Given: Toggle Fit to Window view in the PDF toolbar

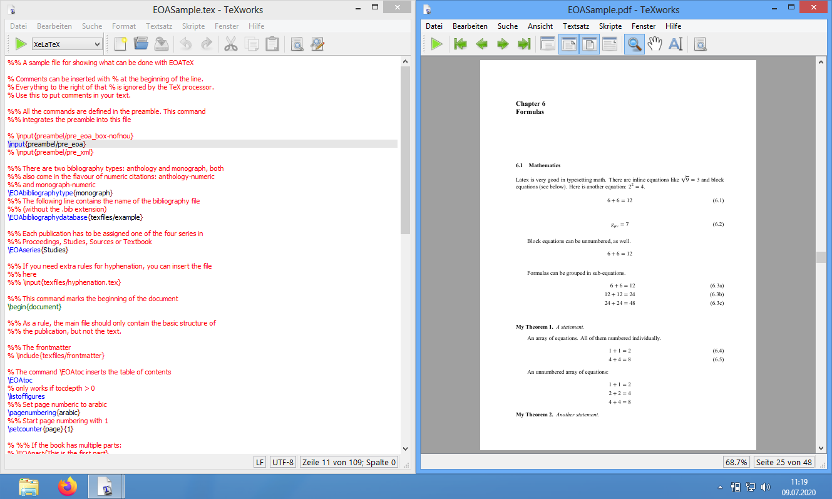Looking at the screenshot, I should pyautogui.click(x=589, y=44).
